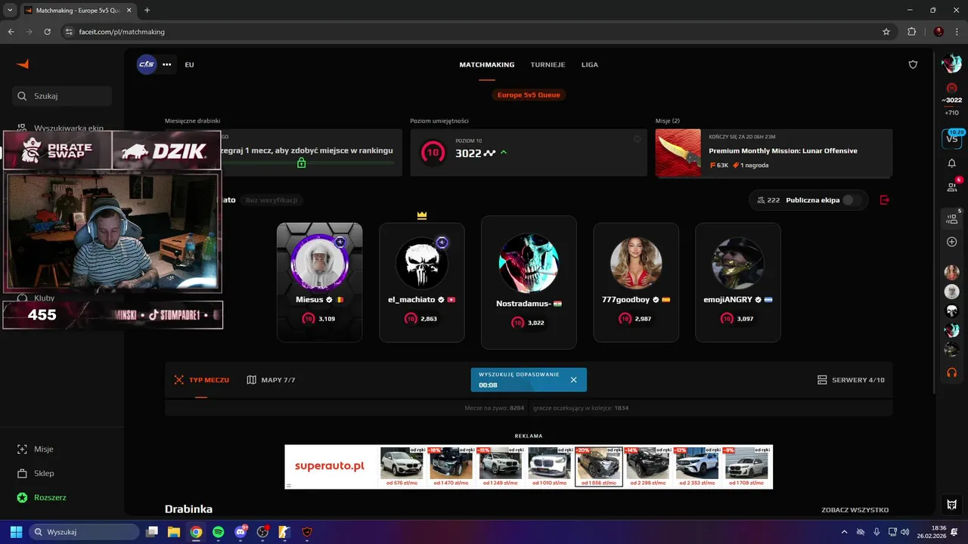Open Discord from the taskbar
Image resolution: width=968 pixels, height=544 pixels.
(x=241, y=532)
